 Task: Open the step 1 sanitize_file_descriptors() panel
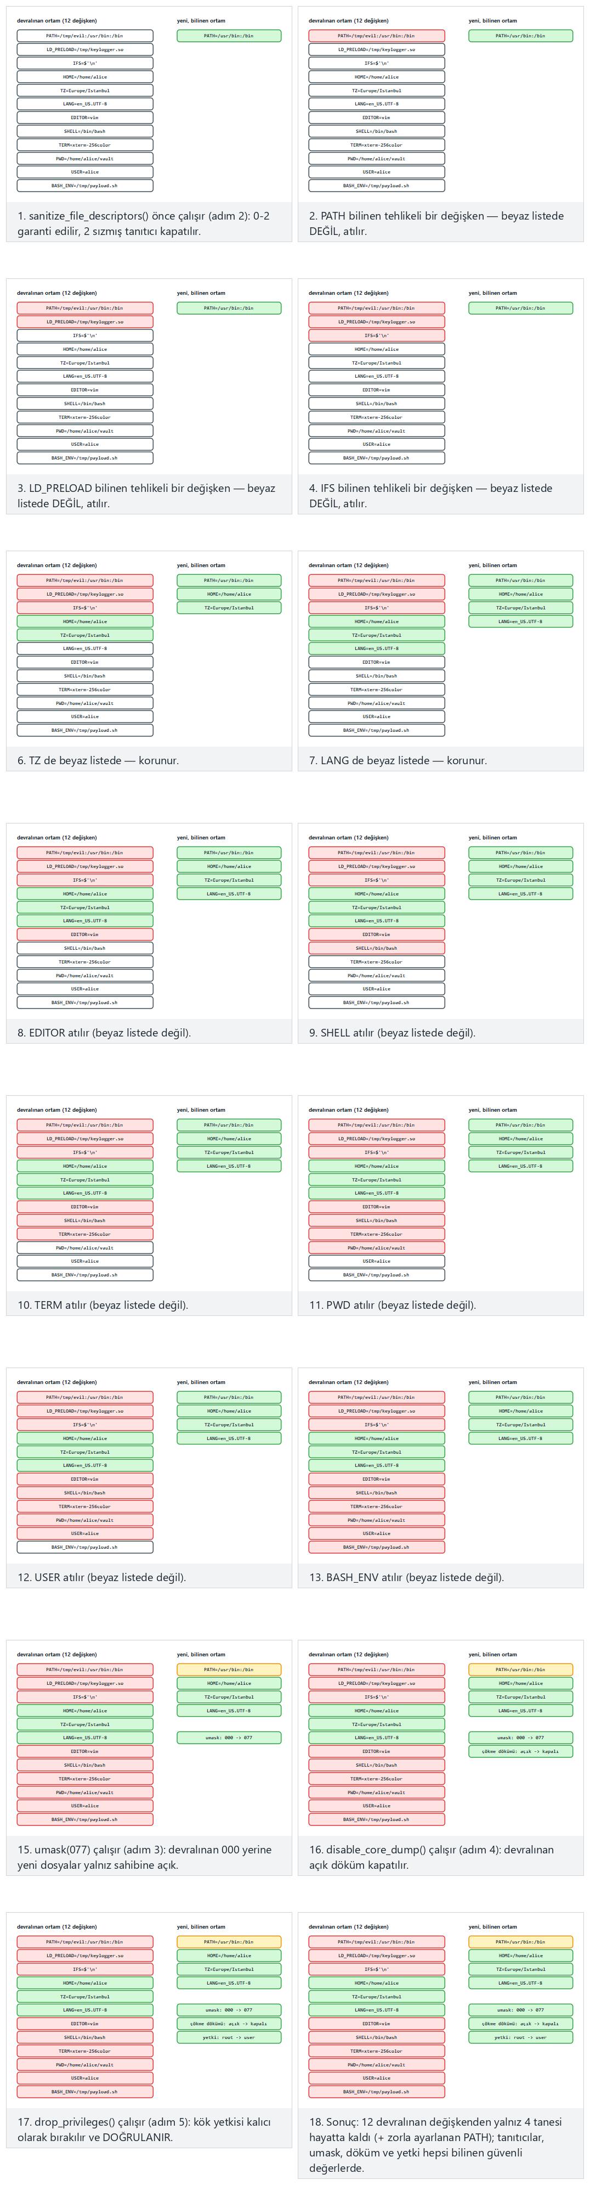(149, 124)
